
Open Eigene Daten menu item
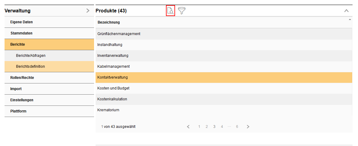pyautogui.click(x=22, y=22)
